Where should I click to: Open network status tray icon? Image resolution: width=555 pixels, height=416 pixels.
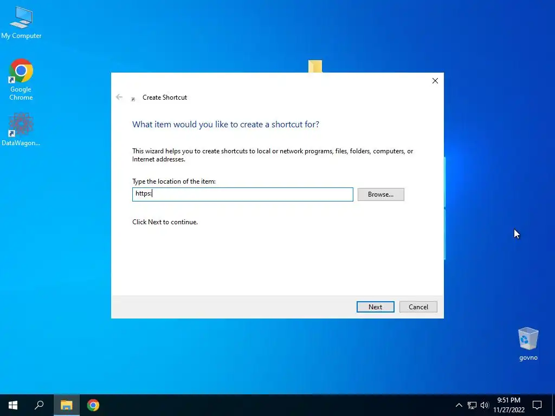(x=472, y=405)
